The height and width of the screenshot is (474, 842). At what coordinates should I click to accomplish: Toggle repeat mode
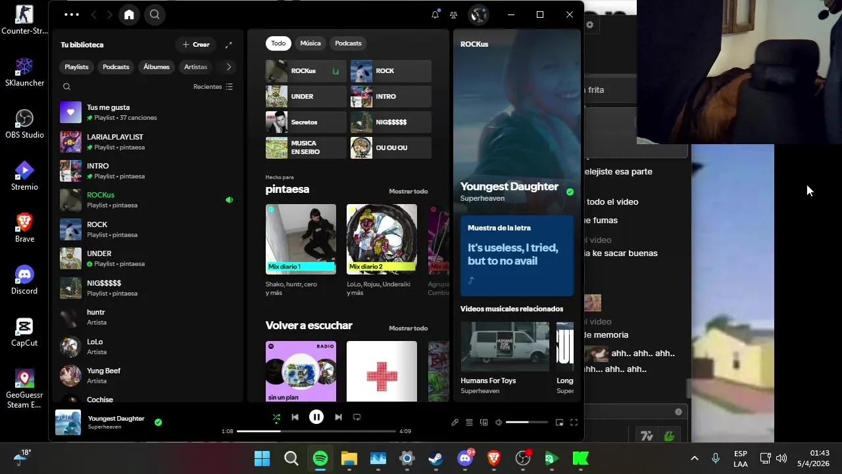click(x=357, y=417)
